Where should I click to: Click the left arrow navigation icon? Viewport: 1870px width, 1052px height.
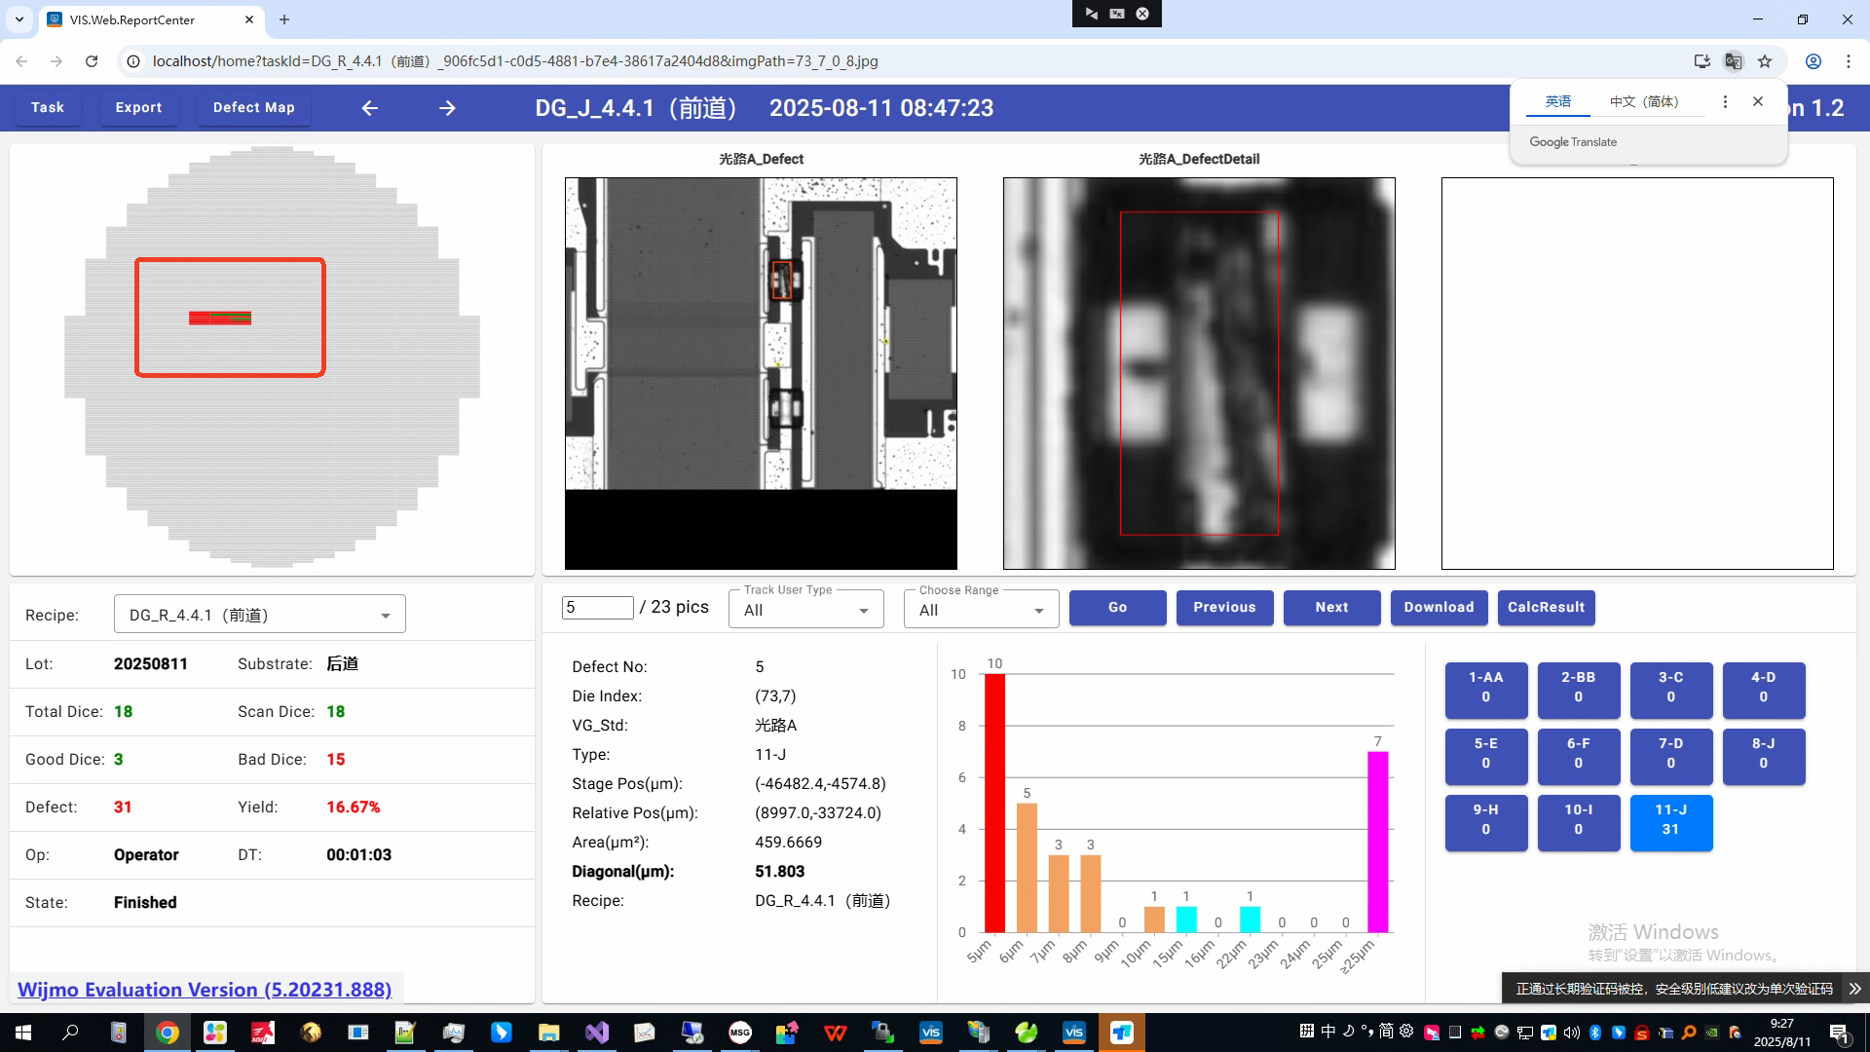click(369, 108)
